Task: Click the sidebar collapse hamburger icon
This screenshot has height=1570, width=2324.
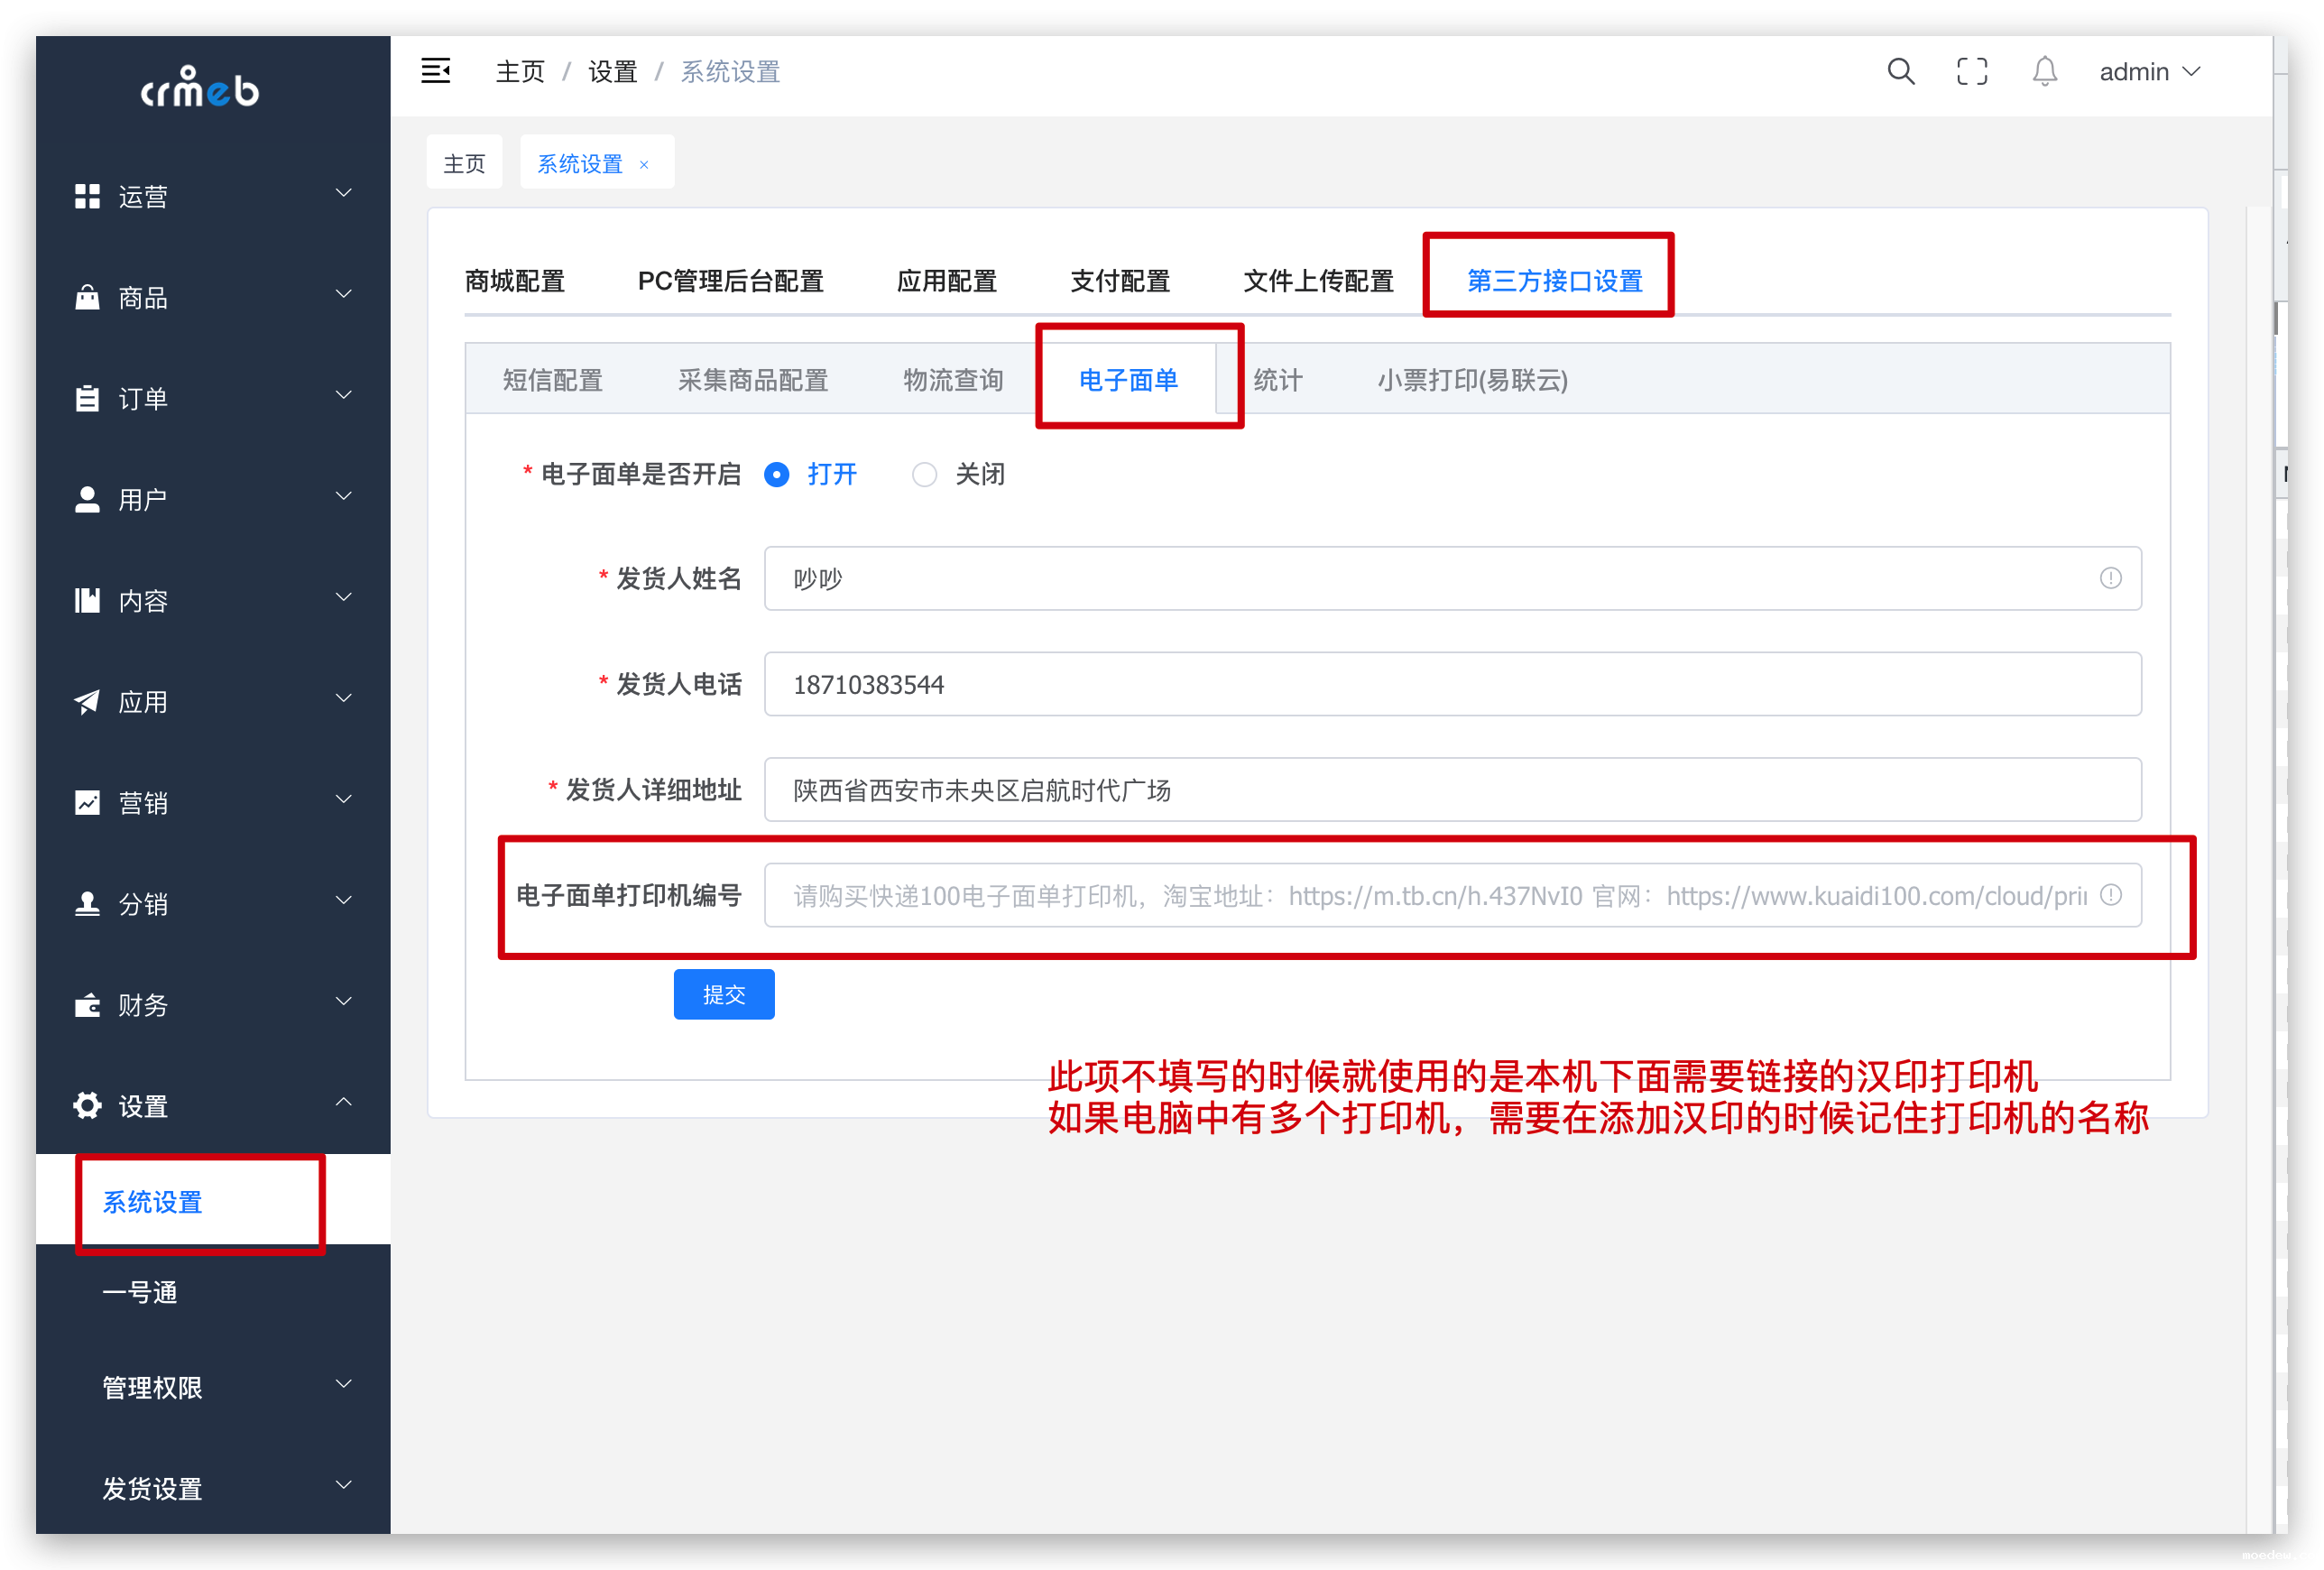Action: (435, 71)
